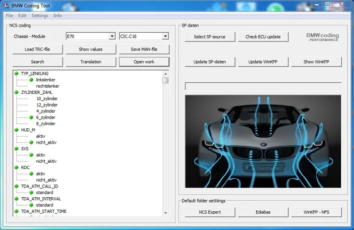Click the NCS Expert folder button

(x=210, y=212)
